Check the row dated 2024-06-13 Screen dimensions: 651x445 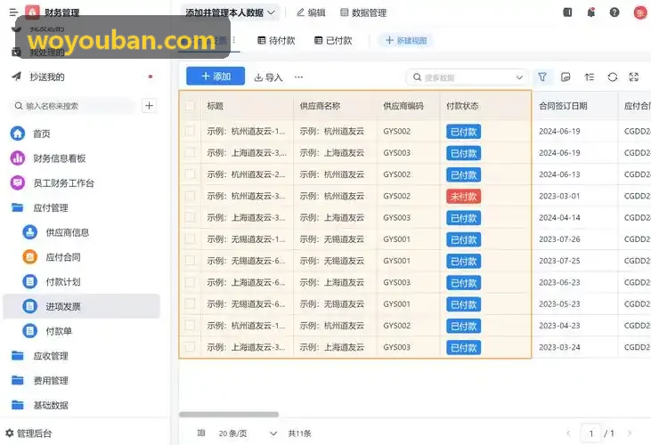click(190, 174)
